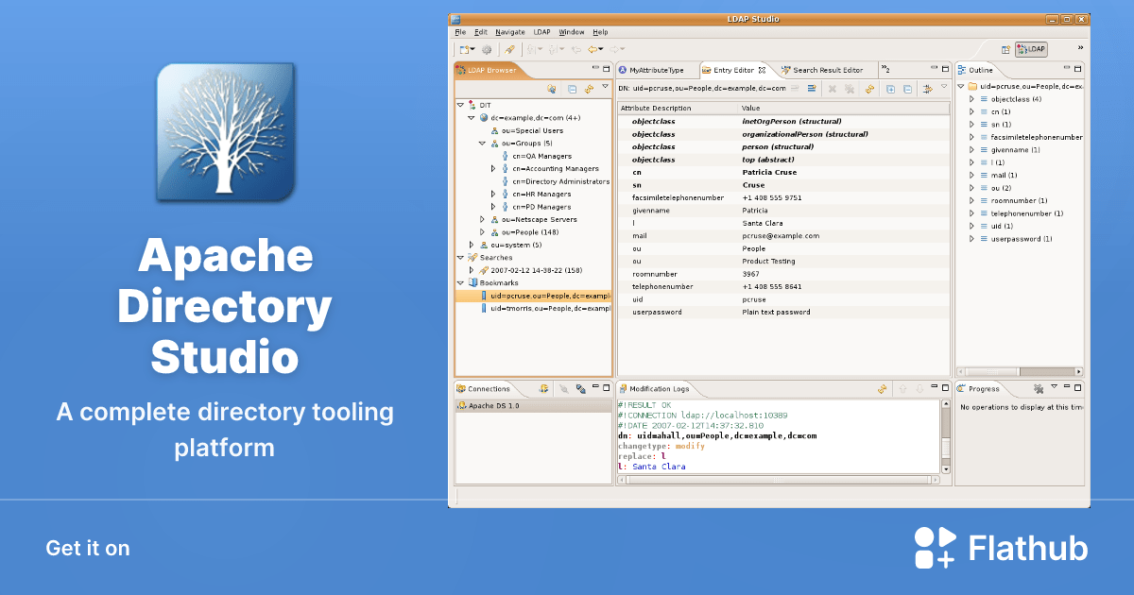
Task: Click the rocket search icon in the main toolbar
Action: pyautogui.click(x=509, y=49)
